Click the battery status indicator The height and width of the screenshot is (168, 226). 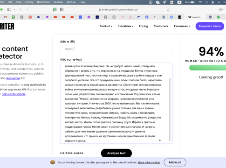pyautogui.click(x=190, y=2)
